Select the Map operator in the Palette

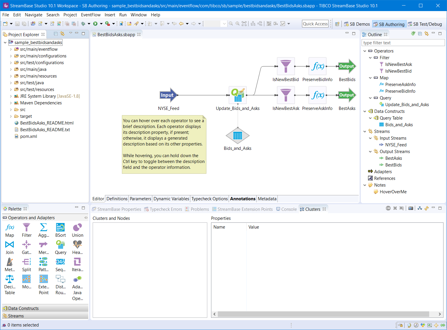10,230
